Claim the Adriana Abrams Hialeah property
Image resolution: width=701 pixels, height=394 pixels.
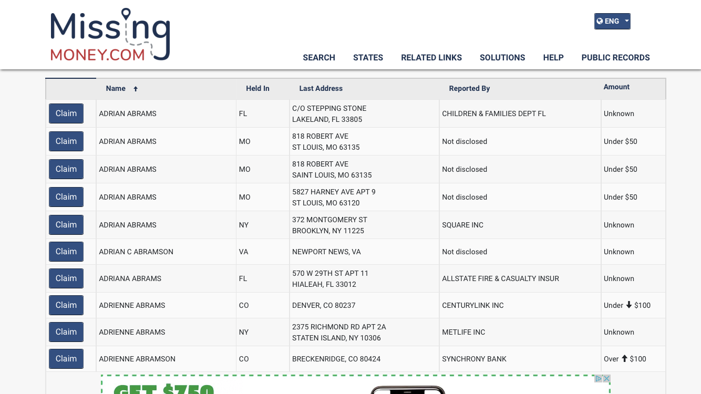66,278
